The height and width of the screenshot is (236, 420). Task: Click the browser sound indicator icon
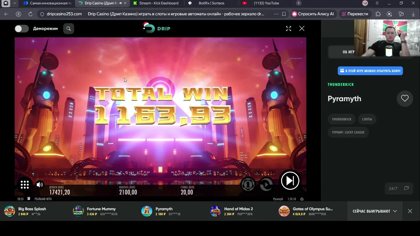[6, 3]
